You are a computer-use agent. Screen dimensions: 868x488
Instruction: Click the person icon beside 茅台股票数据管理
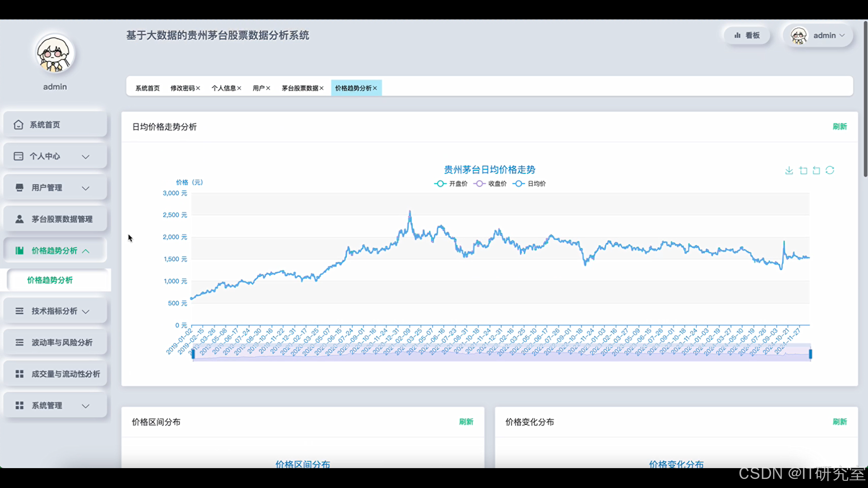(x=19, y=219)
